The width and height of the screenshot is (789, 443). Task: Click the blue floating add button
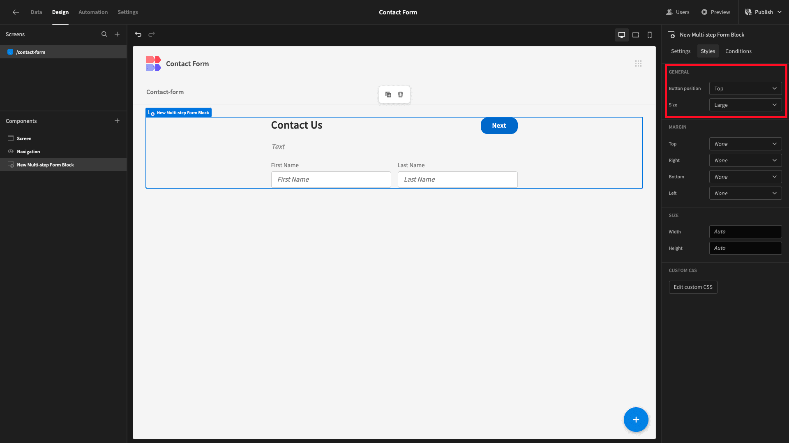(x=636, y=420)
